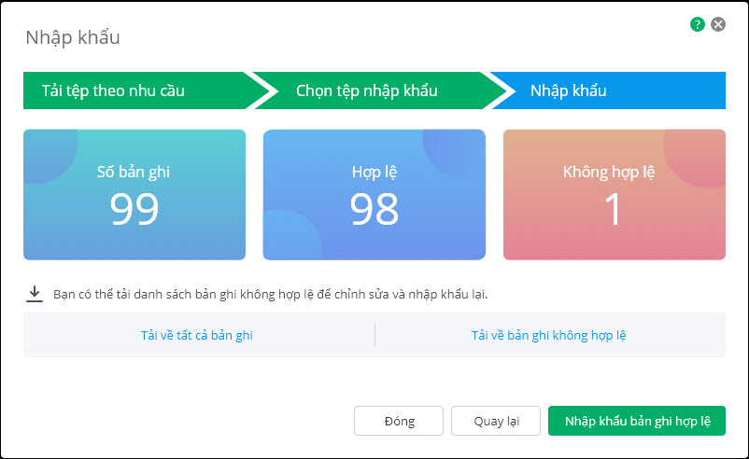The image size is (749, 459).
Task: Click the "Số bản ghi" card label
Action: [x=134, y=172]
